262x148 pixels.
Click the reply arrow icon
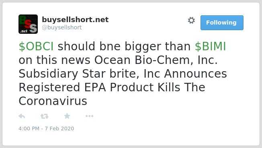coord(22,116)
